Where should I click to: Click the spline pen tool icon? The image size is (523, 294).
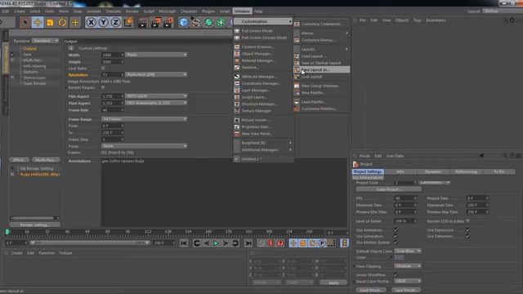pos(196,22)
